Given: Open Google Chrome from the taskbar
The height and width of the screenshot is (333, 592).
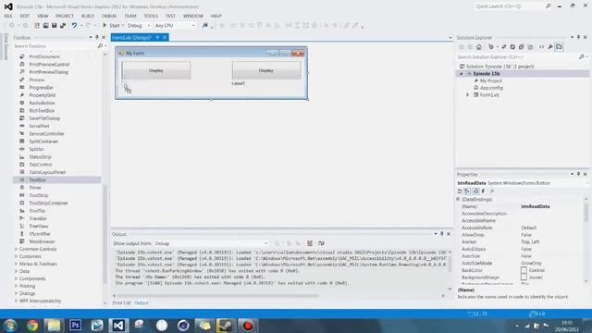Looking at the screenshot, I should pos(32,325).
